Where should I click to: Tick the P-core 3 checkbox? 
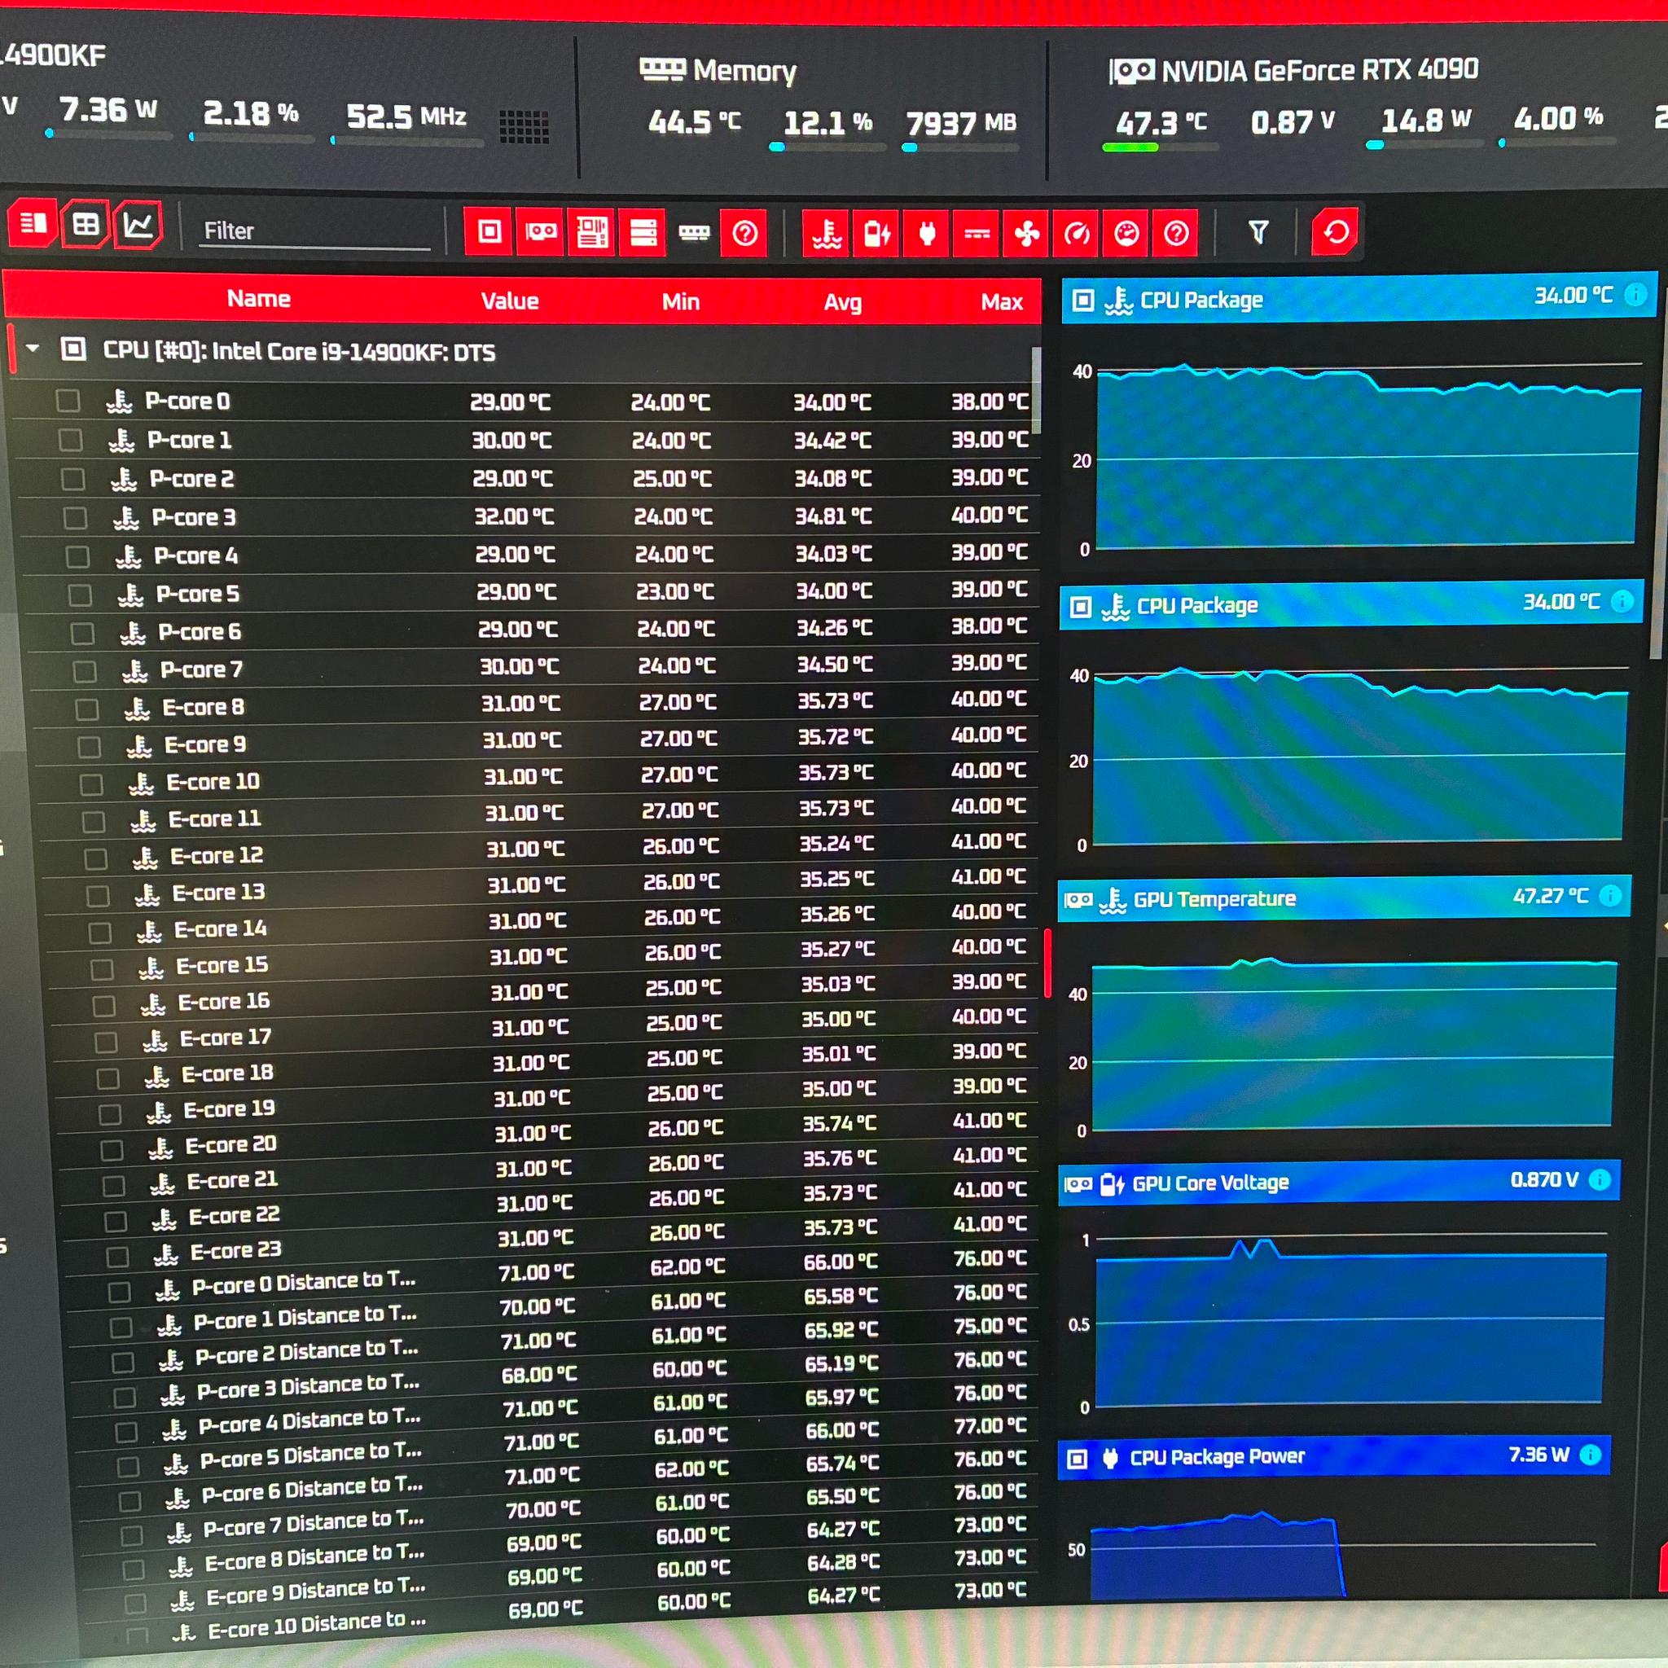(75, 517)
